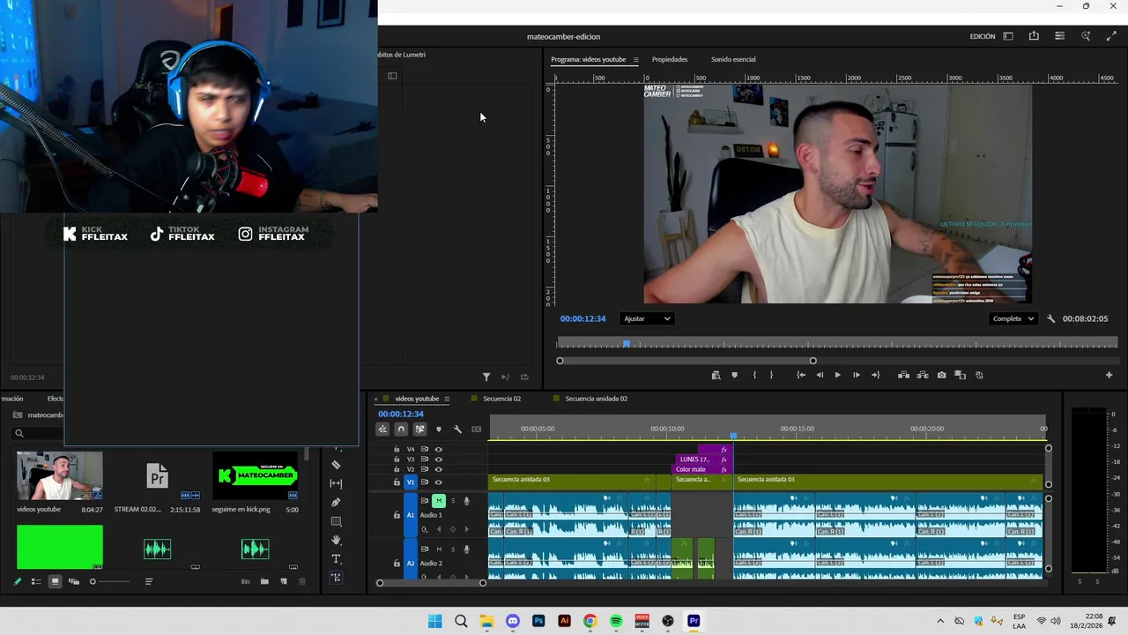1128x635 pixels.
Task: Click the quick export share icon
Action: click(1034, 36)
